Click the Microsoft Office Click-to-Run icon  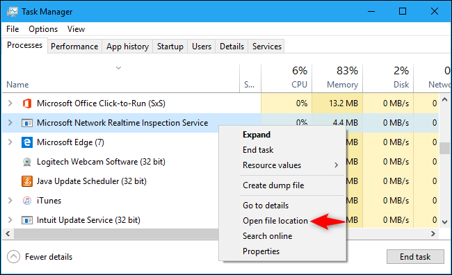[x=27, y=103]
